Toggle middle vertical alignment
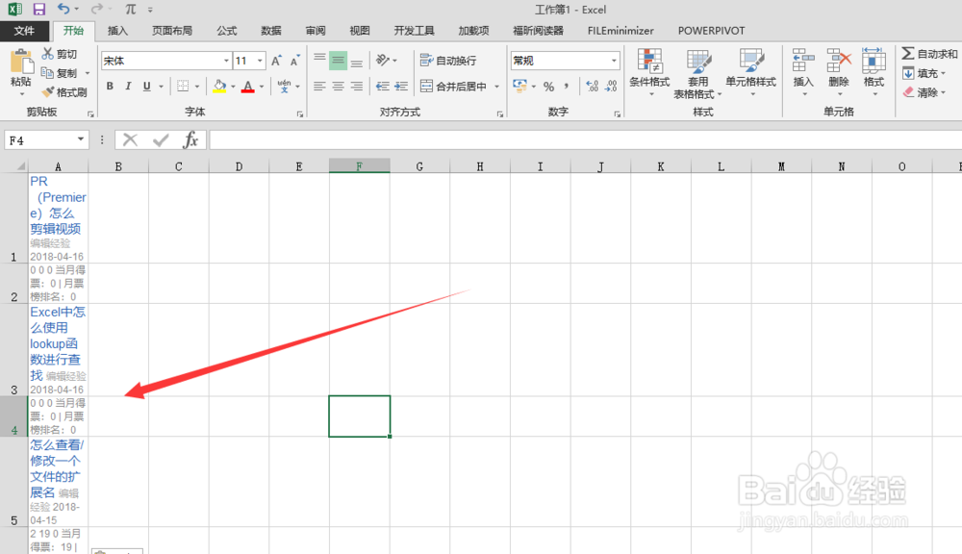This screenshot has width=962, height=554. click(x=338, y=61)
